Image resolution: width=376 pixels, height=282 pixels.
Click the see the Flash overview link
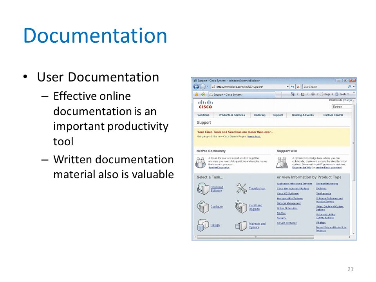[328, 167]
